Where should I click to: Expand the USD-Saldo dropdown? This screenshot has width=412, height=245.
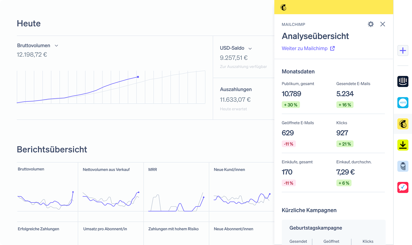[250, 48]
